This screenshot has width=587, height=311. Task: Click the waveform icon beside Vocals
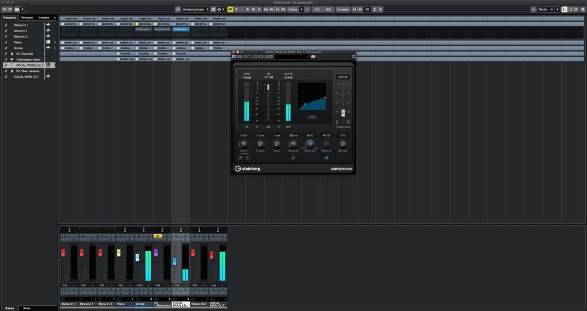click(x=48, y=48)
